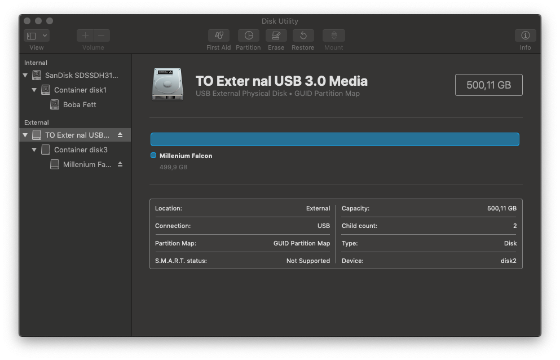The image size is (560, 360).
Task: Collapse the TO Exter nal USB triangle
Action: 25,135
